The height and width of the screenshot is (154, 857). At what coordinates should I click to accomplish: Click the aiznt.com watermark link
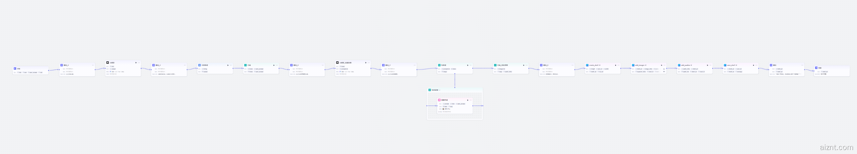(x=837, y=147)
